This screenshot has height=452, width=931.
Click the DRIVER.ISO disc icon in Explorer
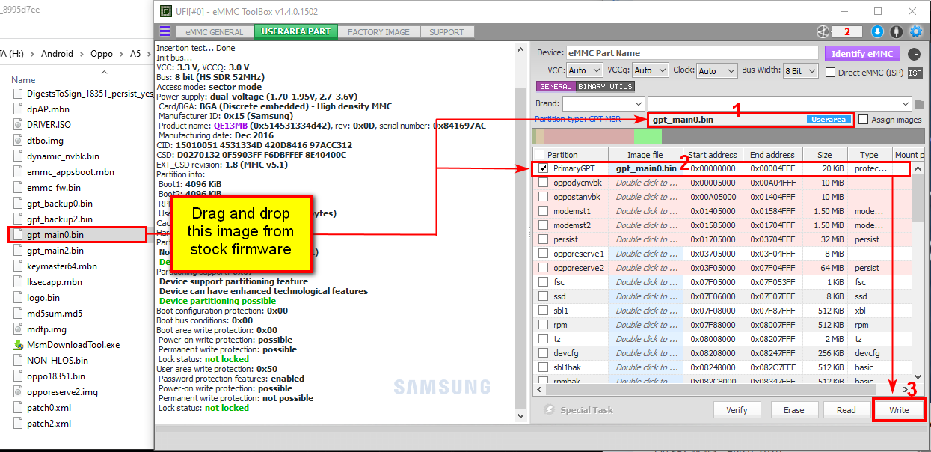(x=18, y=125)
